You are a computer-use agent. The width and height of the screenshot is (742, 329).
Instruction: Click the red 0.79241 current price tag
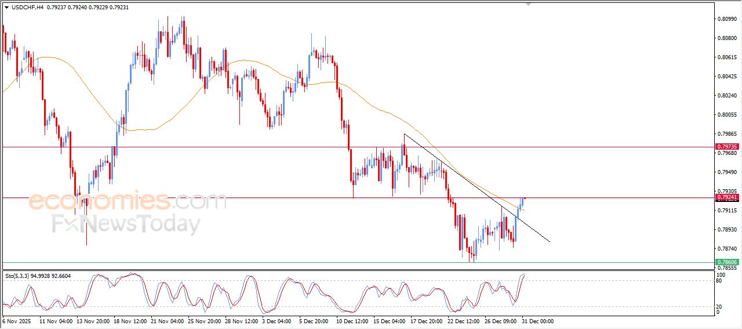[727, 198]
